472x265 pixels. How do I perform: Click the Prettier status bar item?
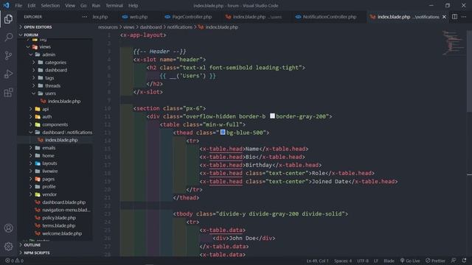(x=435, y=261)
